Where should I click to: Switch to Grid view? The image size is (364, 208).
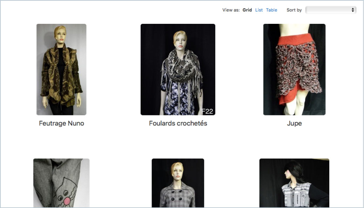247,10
